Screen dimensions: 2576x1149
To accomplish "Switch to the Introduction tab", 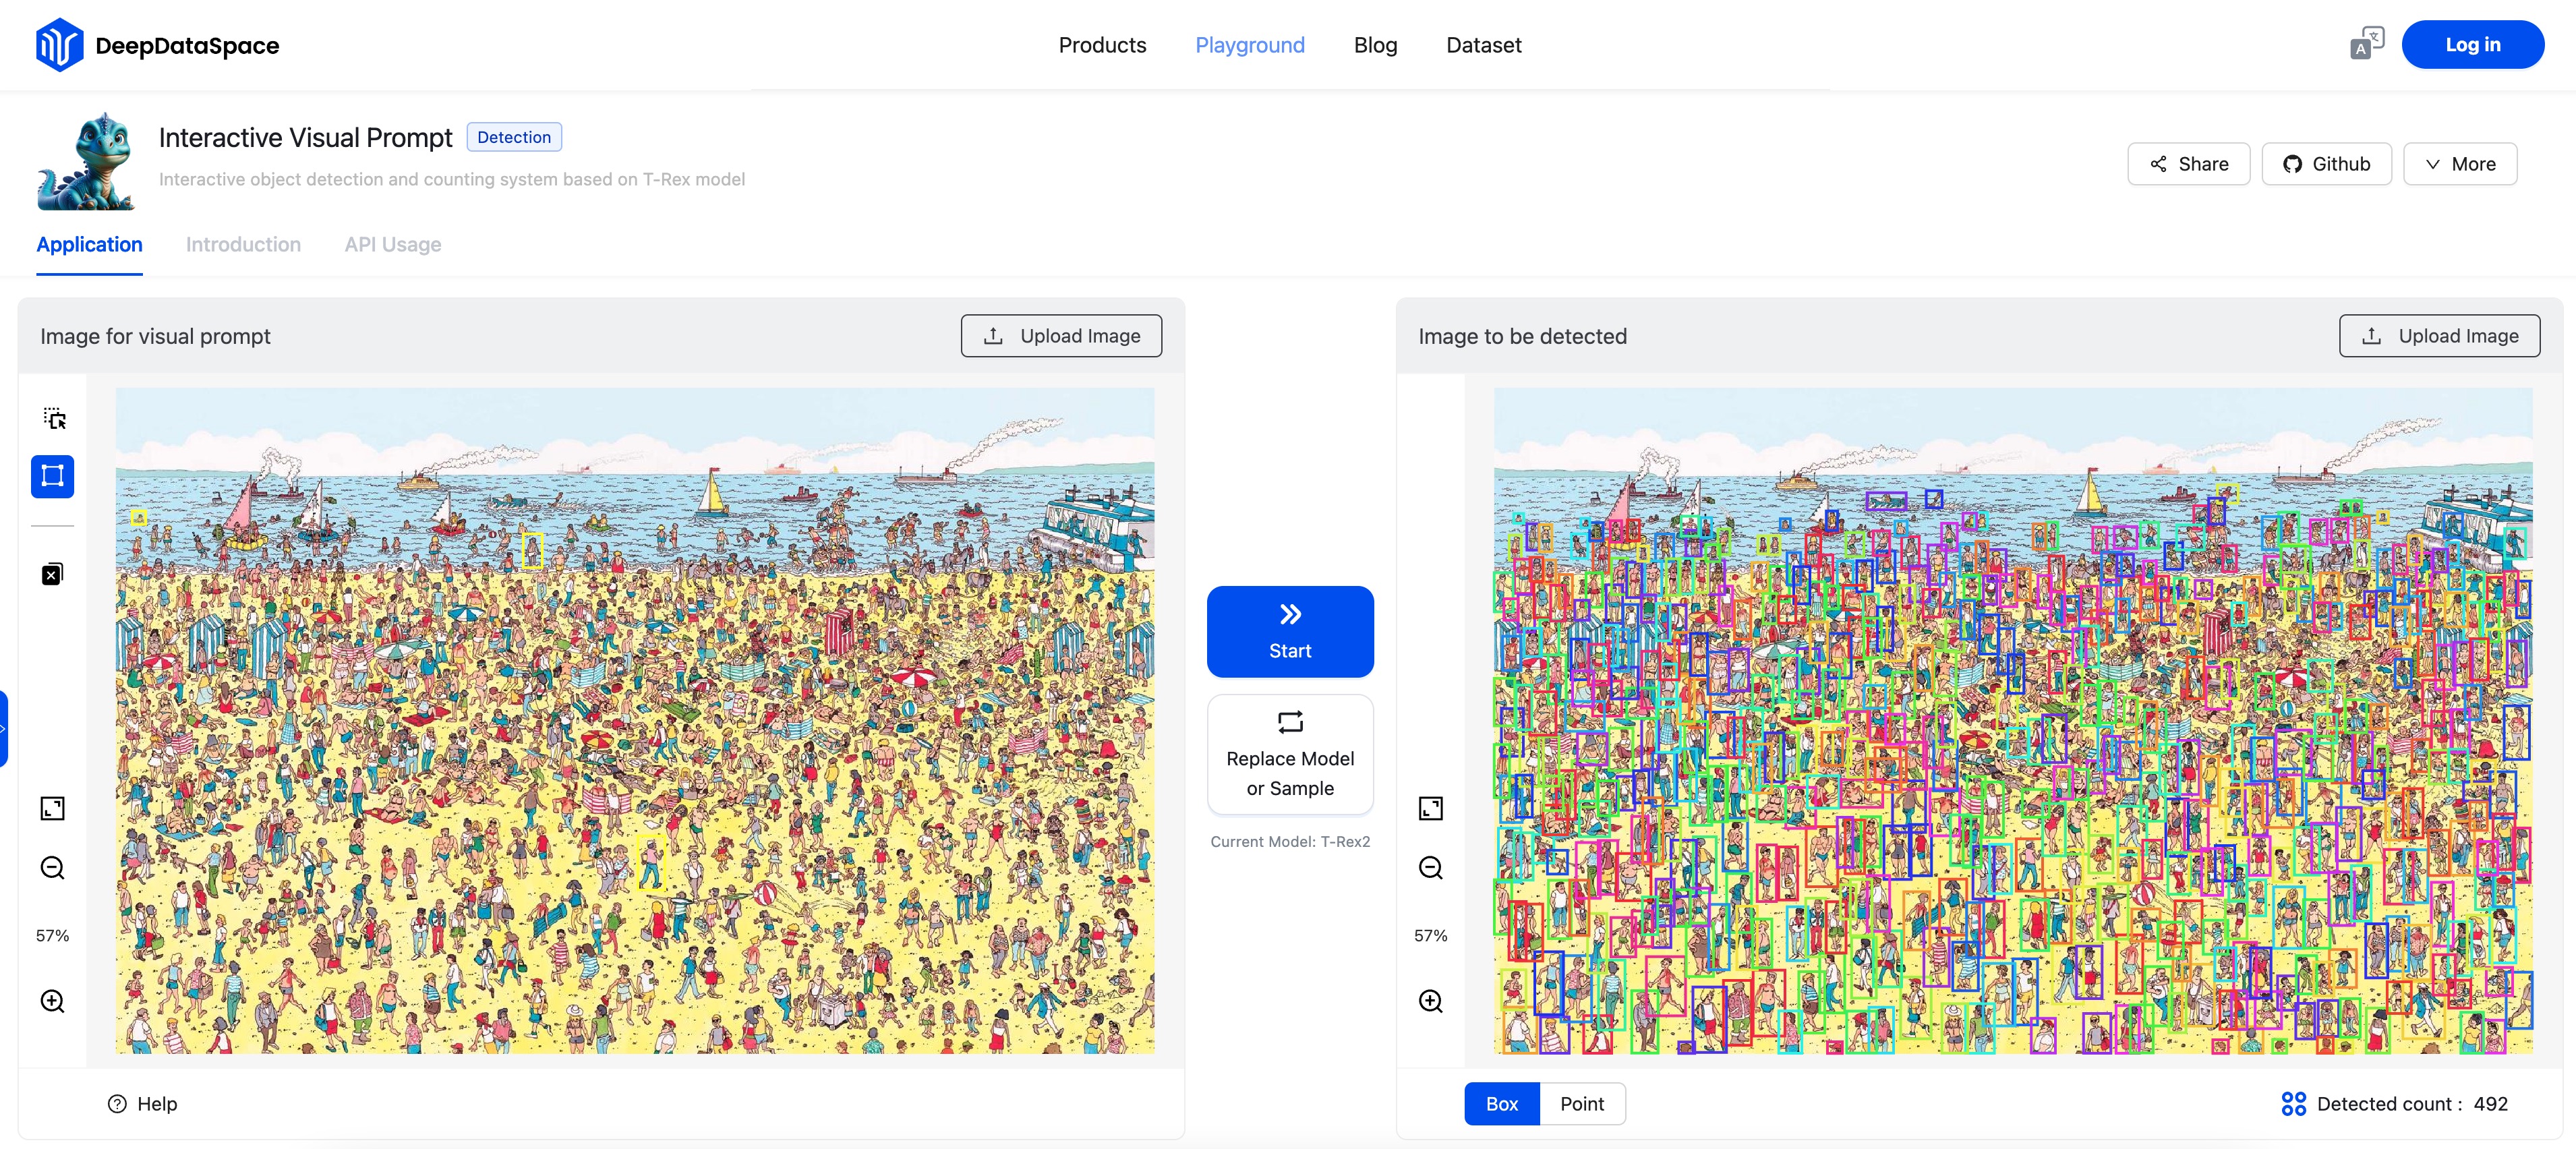I will 243,244.
